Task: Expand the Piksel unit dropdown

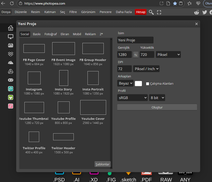Action: [x=168, y=55]
